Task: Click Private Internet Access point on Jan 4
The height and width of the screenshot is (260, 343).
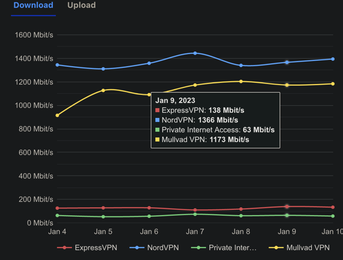Action: [x=58, y=215]
